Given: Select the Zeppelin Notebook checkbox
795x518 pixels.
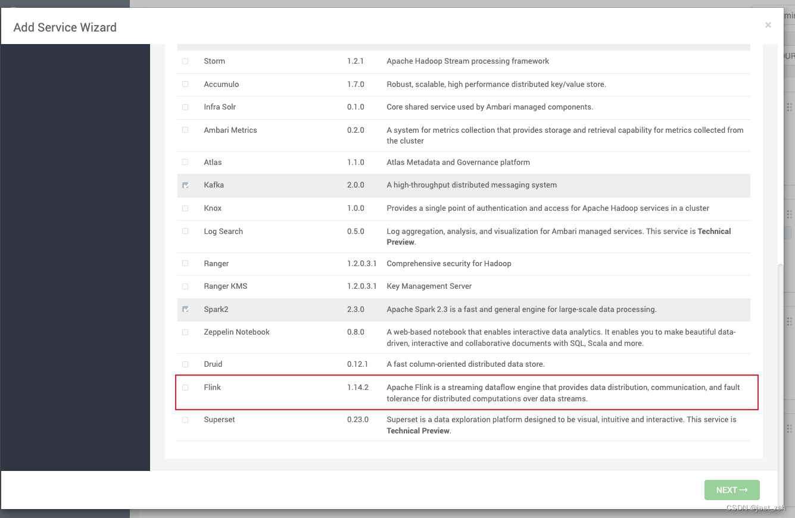Looking at the screenshot, I should pyautogui.click(x=185, y=332).
